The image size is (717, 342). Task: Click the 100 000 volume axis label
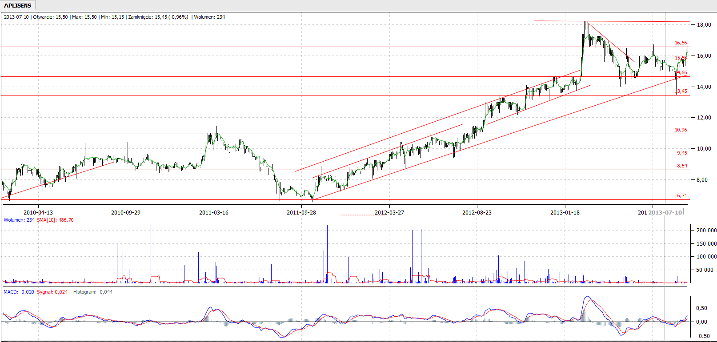(x=706, y=257)
